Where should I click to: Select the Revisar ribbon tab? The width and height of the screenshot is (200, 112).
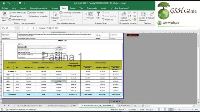tap(73, 8)
